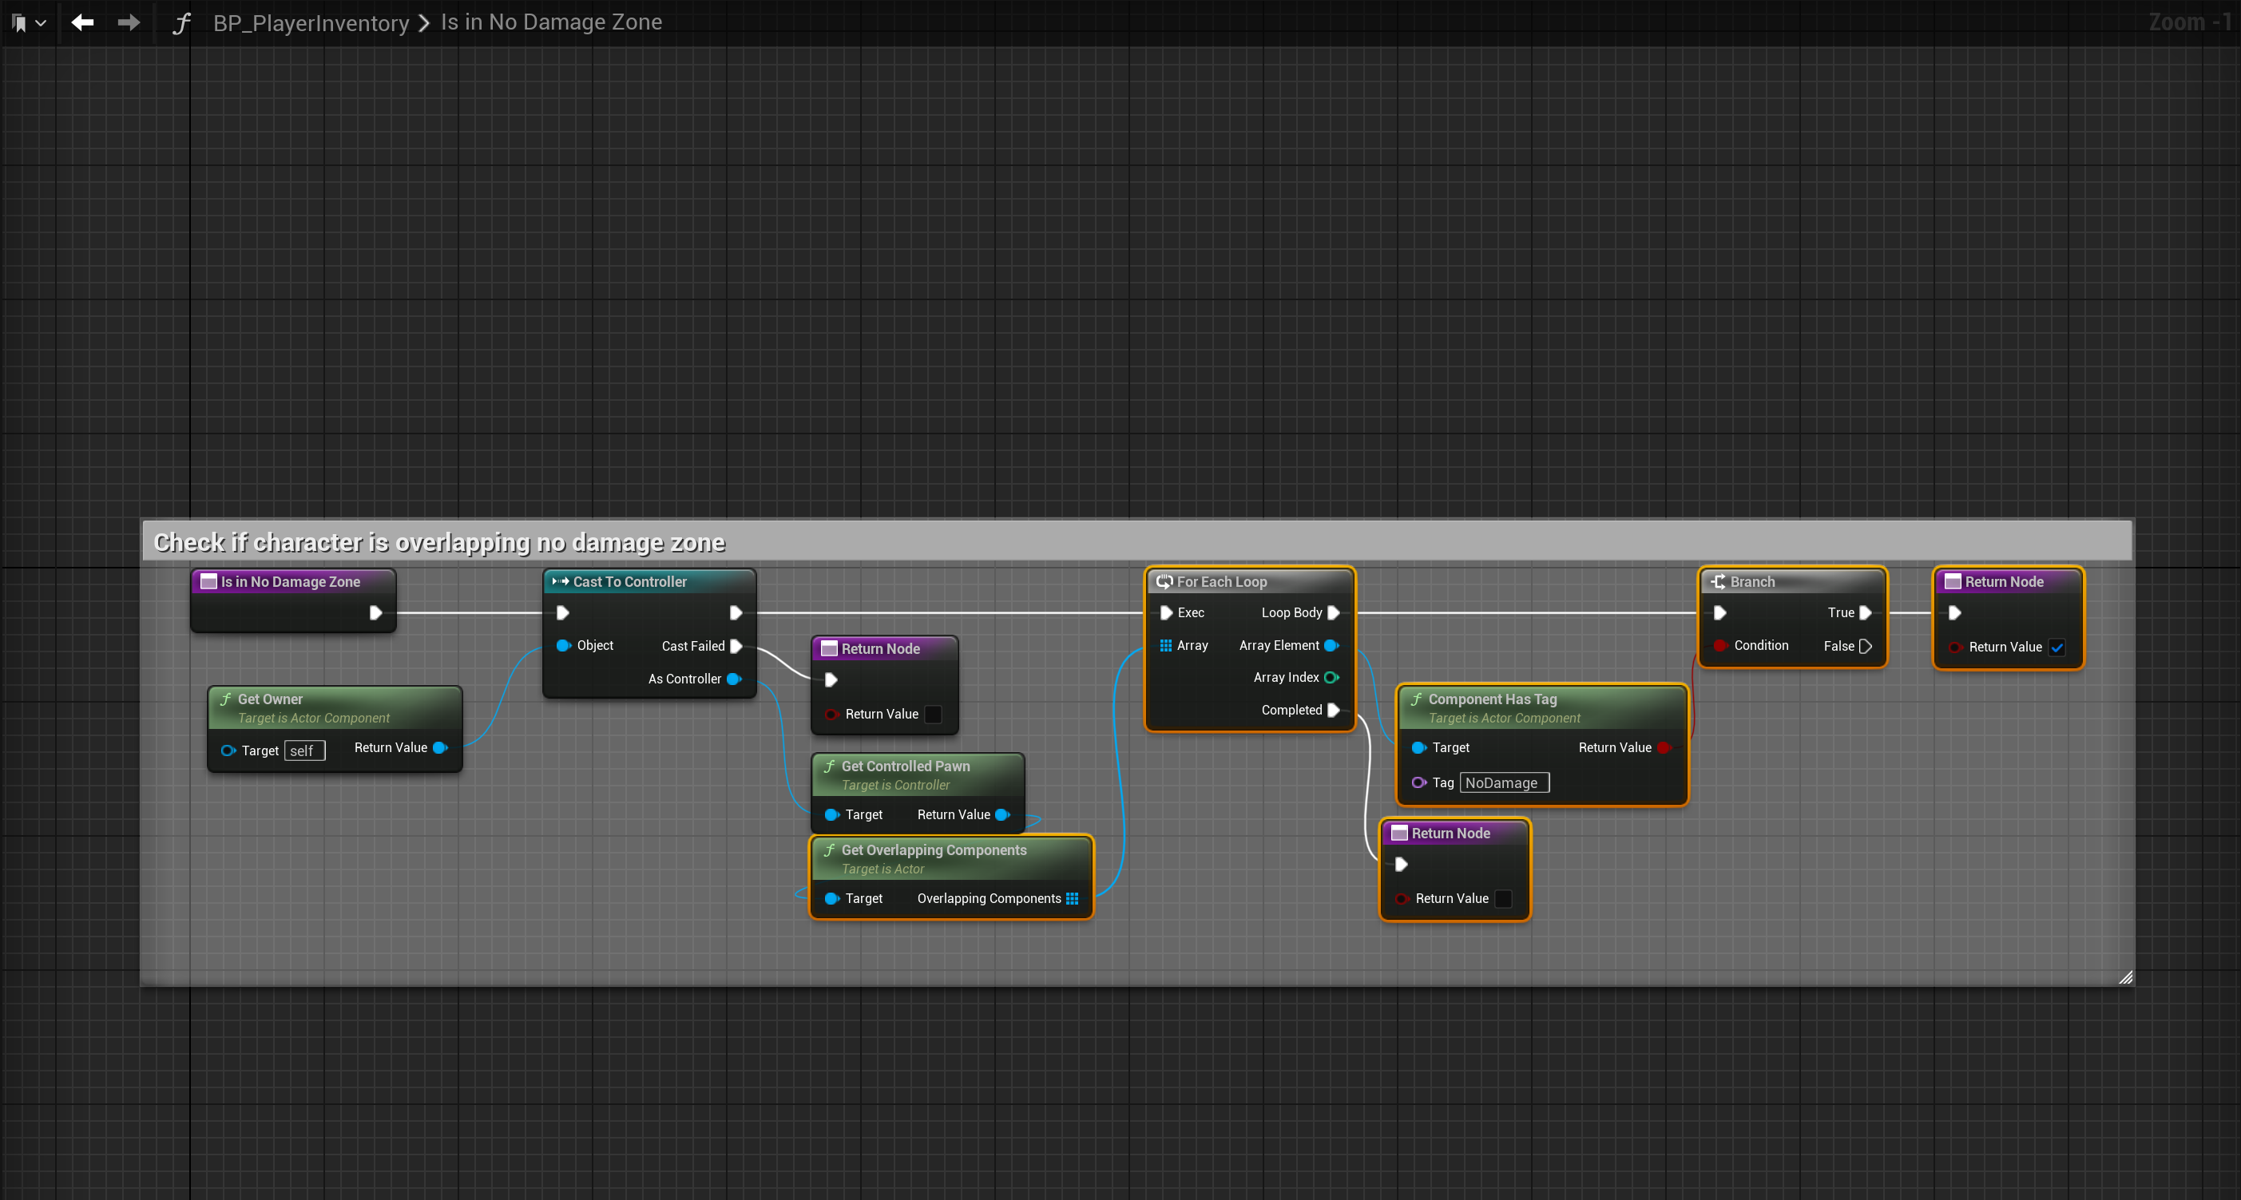
Task: Select the Get Controlled Pawn node title
Action: [905, 766]
